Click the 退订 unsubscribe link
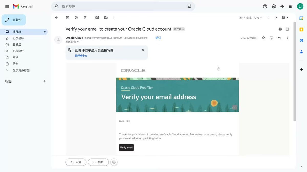 click(x=158, y=38)
